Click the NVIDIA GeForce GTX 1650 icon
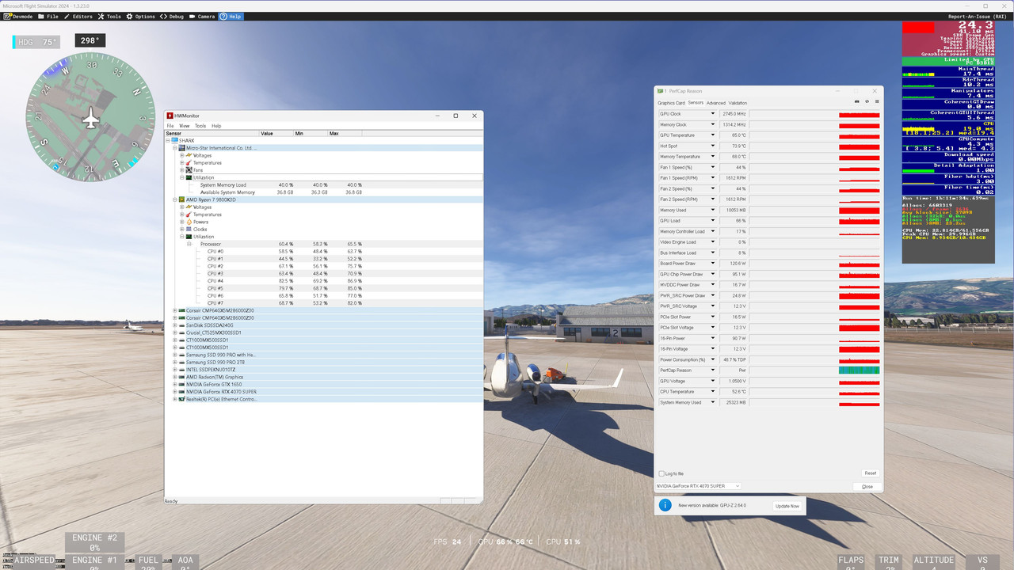1014x570 pixels. click(182, 385)
